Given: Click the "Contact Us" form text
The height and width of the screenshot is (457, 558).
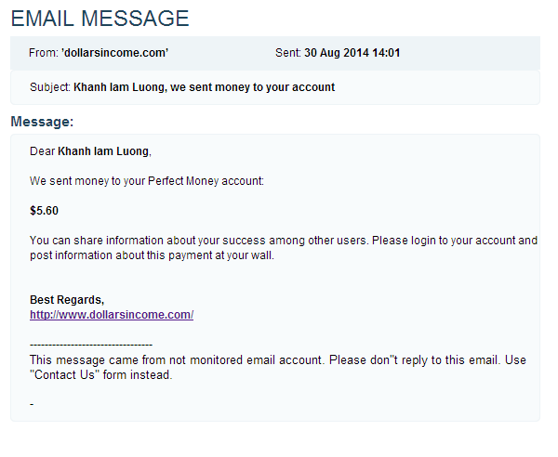Looking at the screenshot, I should (101, 375).
